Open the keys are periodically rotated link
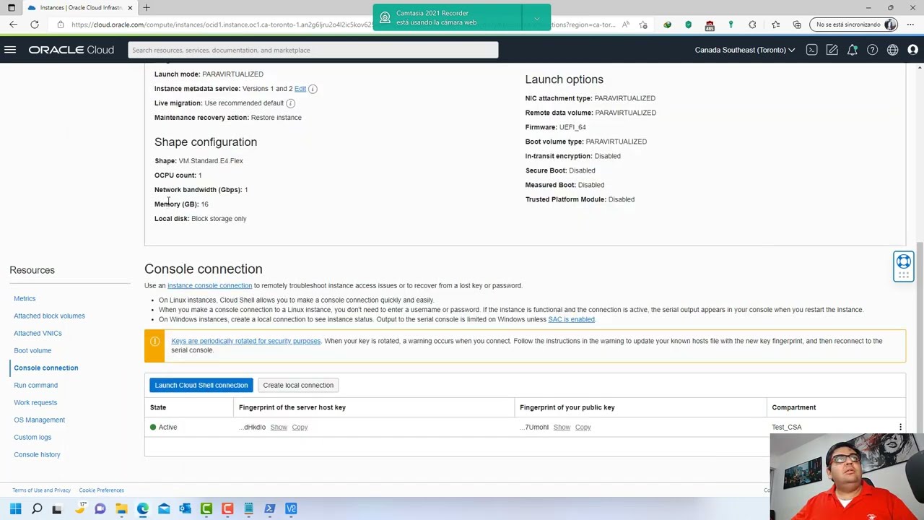Viewport: 924px width, 520px height. [245, 341]
